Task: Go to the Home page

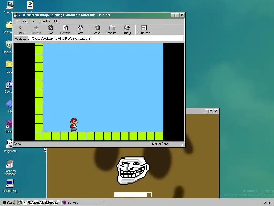Action: (x=80, y=30)
